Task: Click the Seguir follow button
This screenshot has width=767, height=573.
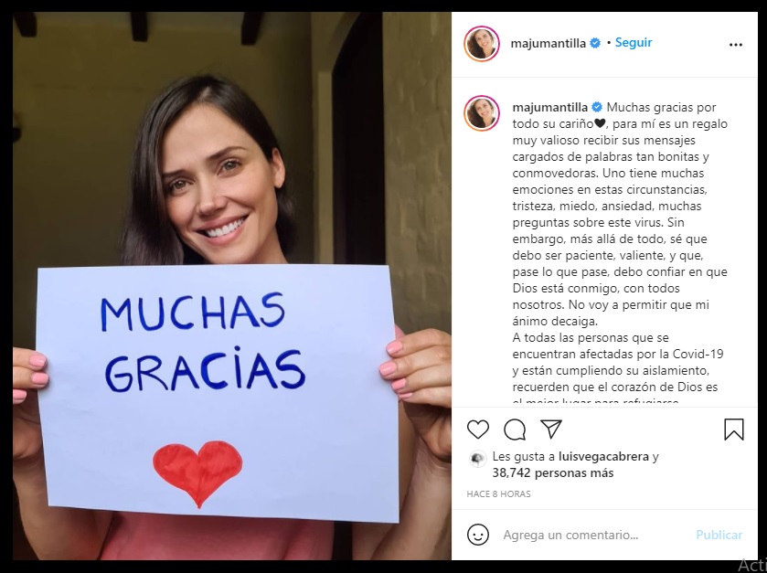Action: 634,43
